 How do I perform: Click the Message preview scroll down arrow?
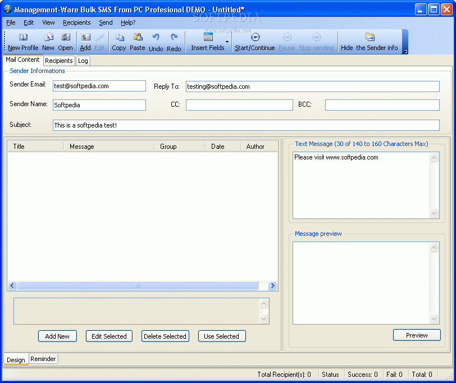pos(434,318)
